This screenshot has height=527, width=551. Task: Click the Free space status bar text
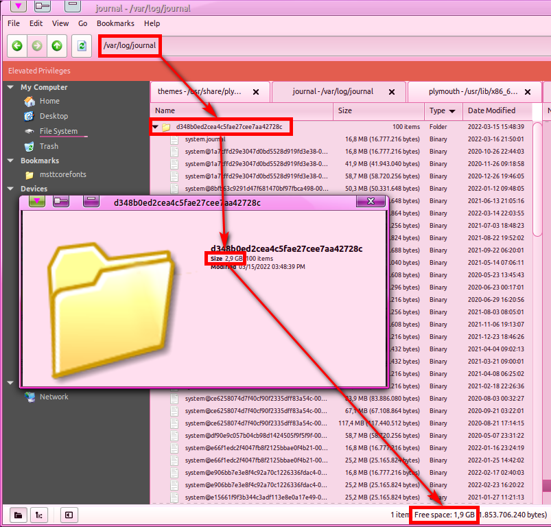(x=445, y=515)
